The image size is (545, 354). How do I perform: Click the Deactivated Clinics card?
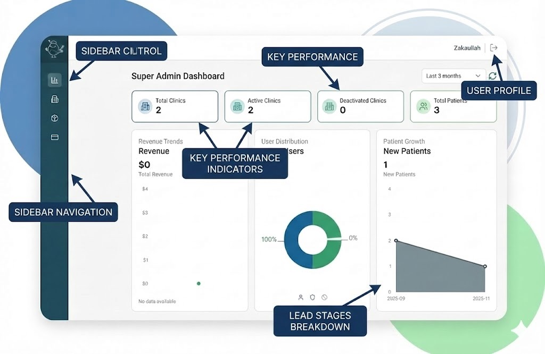click(360, 106)
